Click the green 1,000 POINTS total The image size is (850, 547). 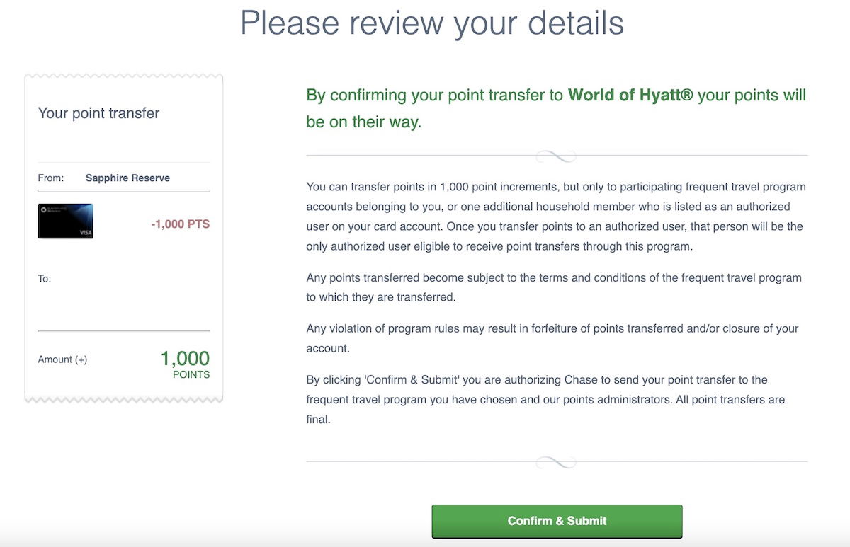click(x=185, y=364)
